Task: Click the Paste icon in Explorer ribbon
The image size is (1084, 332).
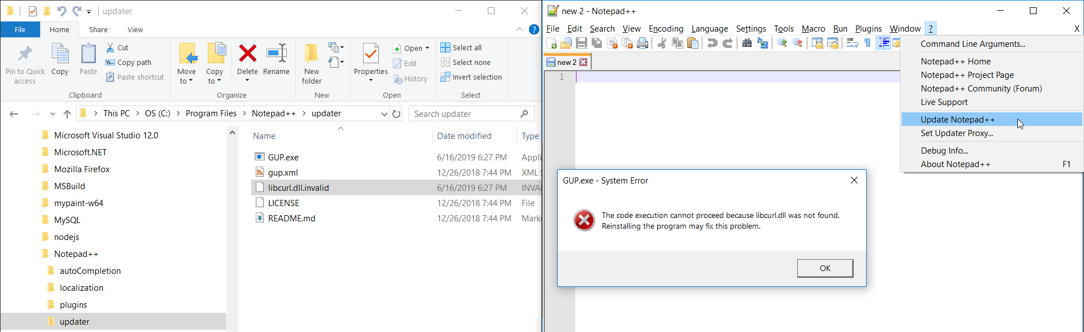Action: 88,59
